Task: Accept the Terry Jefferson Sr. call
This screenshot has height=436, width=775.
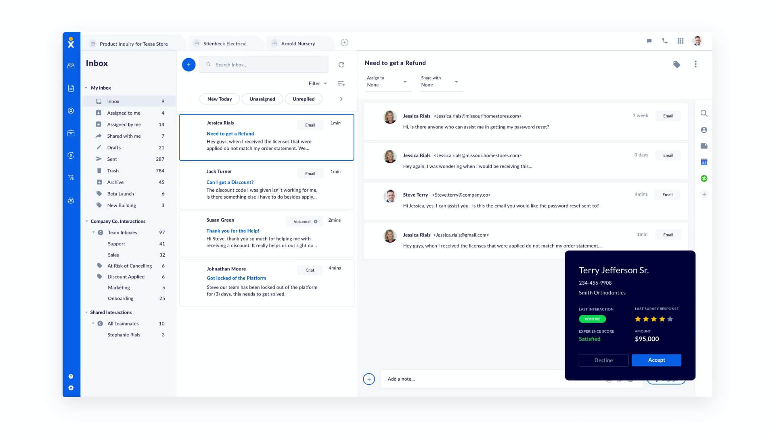Action: click(x=656, y=359)
